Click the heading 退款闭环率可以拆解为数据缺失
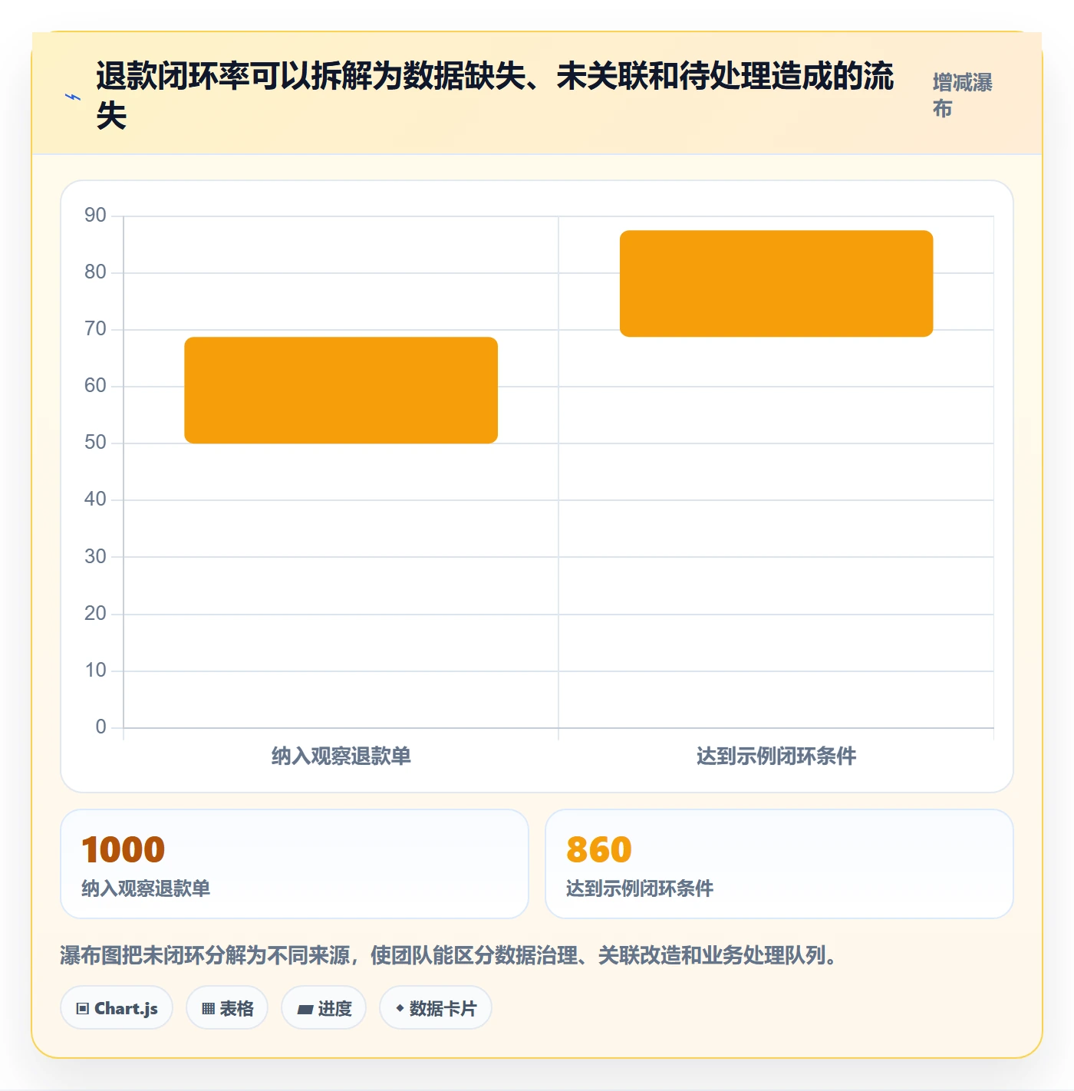This screenshot has height=1091, width=1074. [x=495, y=96]
